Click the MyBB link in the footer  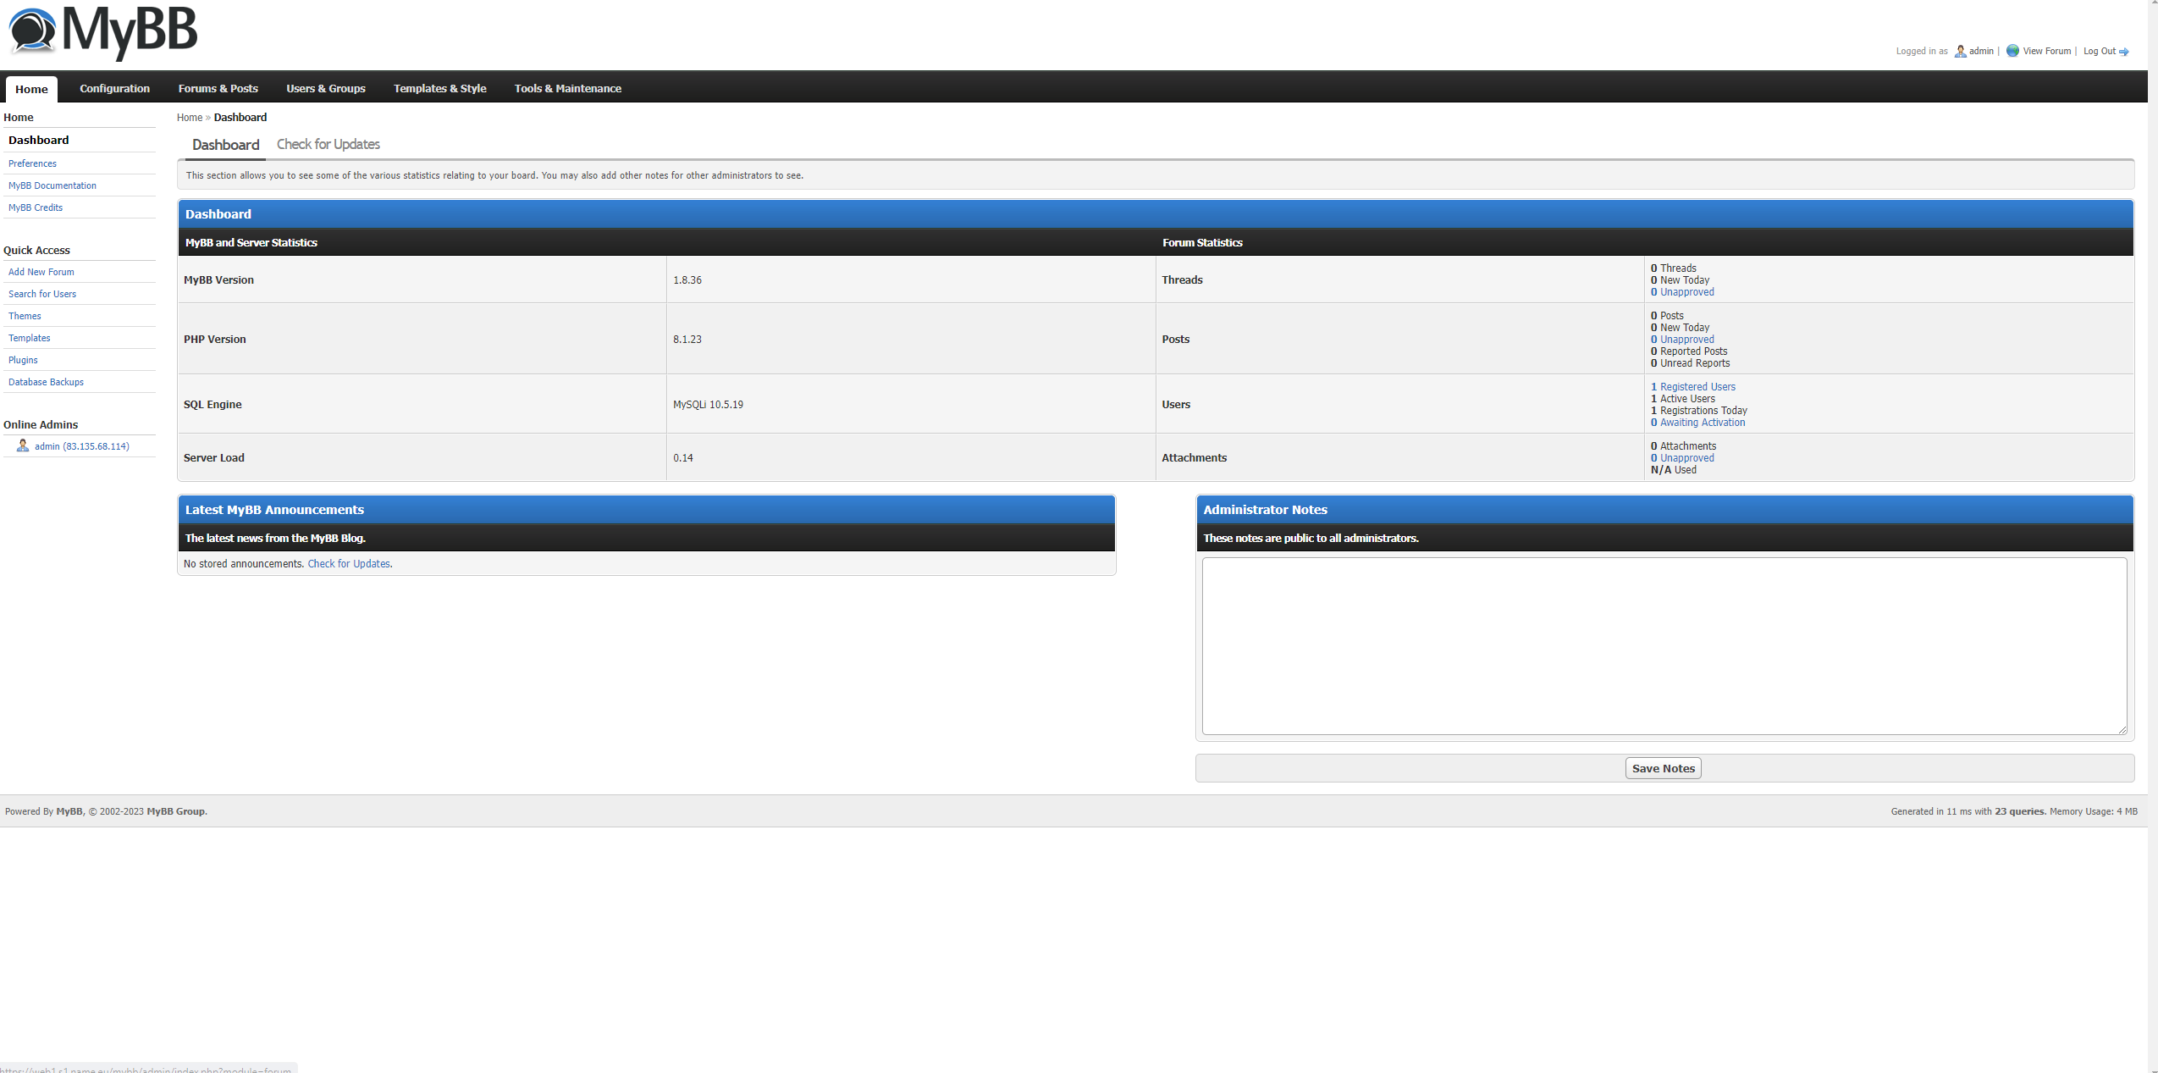coord(69,811)
